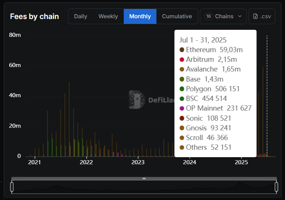Click the 'OP Mainnet 231 627' entry

pos(216,108)
